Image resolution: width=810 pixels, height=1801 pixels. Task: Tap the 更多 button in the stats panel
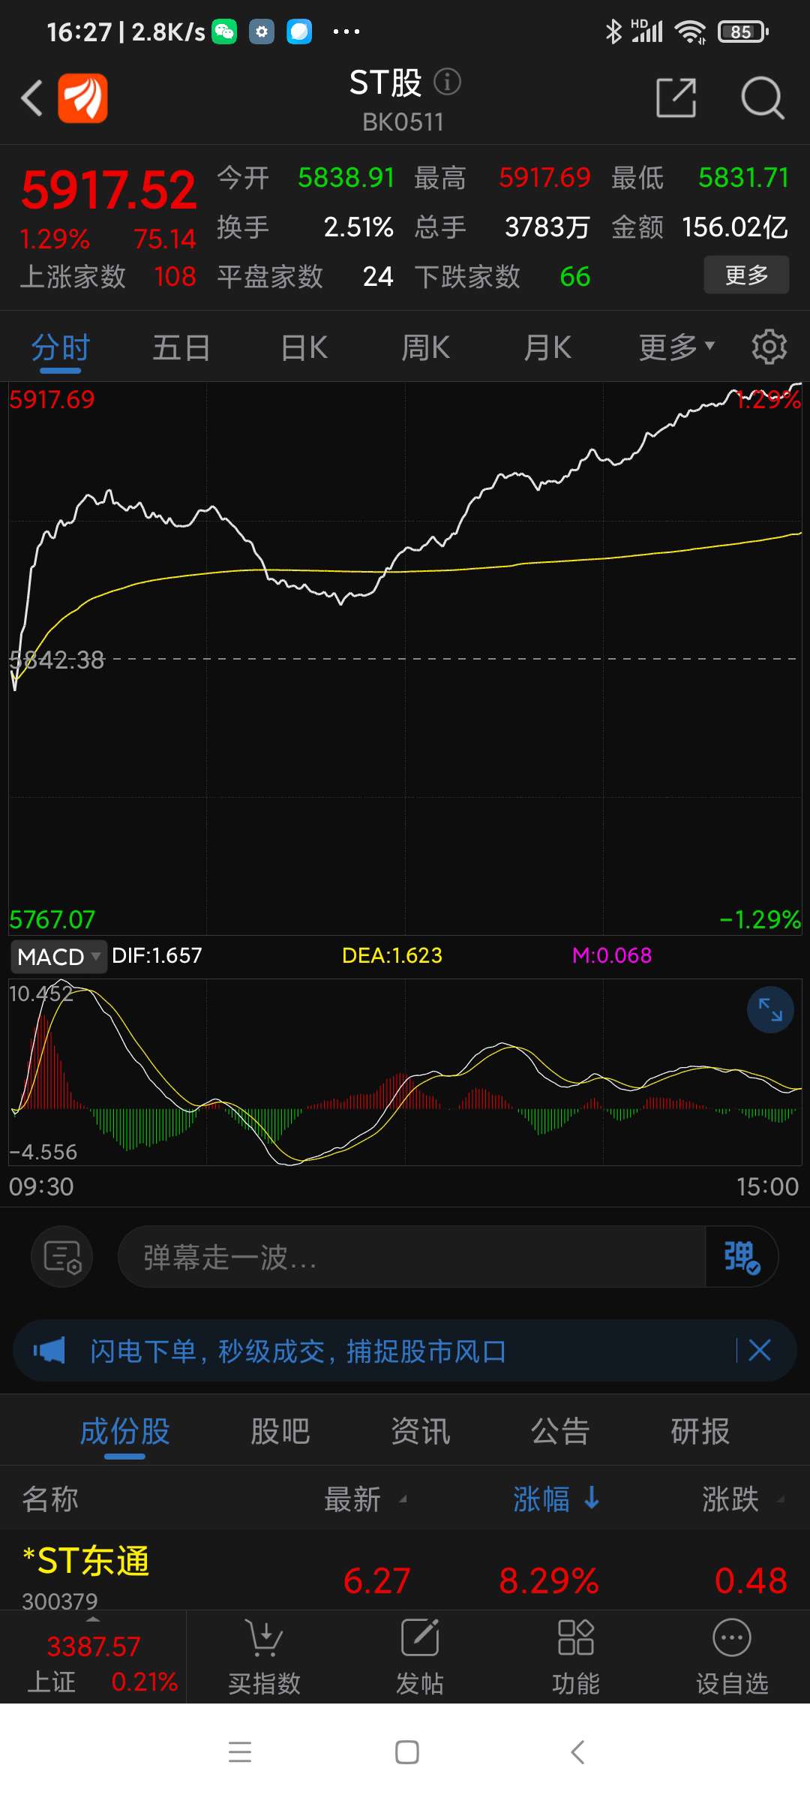(746, 275)
